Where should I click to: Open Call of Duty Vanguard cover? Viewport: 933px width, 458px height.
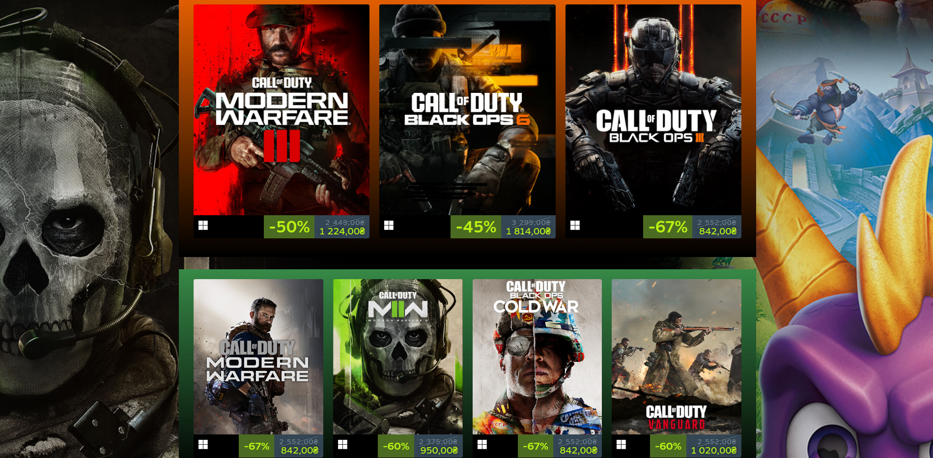click(x=677, y=357)
